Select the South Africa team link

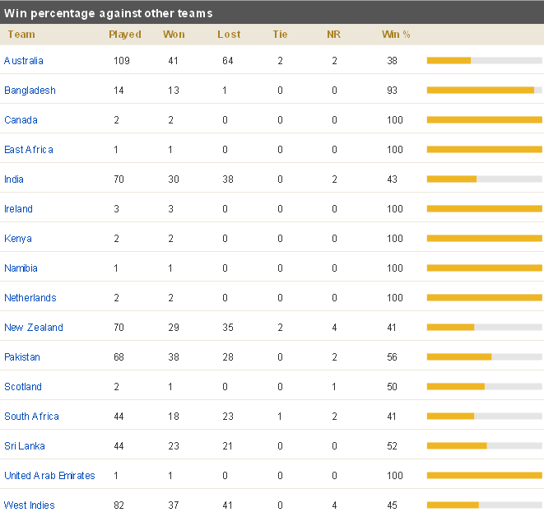pyautogui.click(x=31, y=417)
